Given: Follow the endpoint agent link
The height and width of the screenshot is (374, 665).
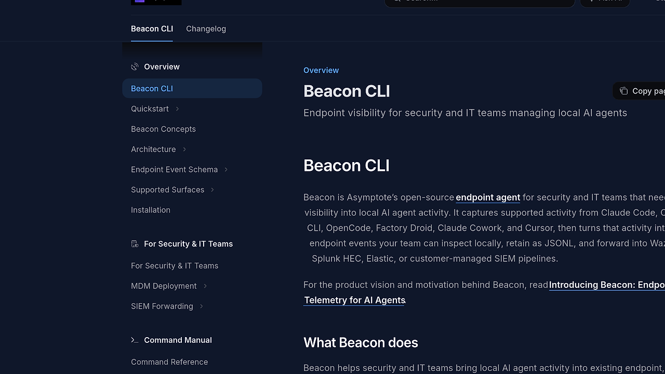Looking at the screenshot, I should click(x=488, y=197).
